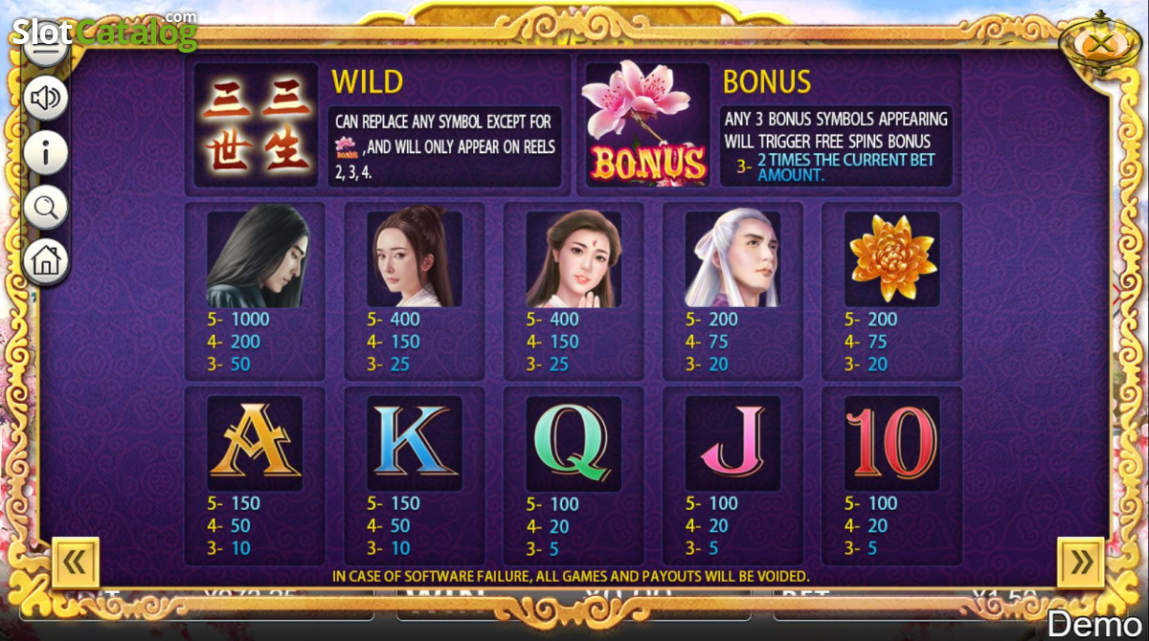Viewport: 1149px width, 641px height.
Task: Click the white-haired man symbol
Action: coord(732,259)
